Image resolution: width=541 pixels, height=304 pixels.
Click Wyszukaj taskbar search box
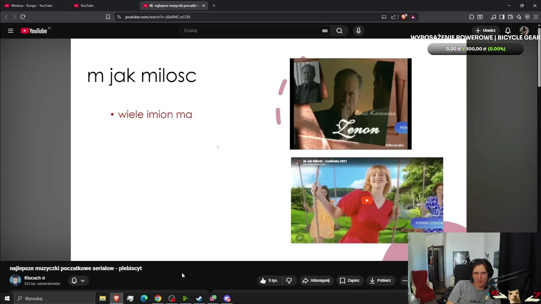tap(55, 299)
